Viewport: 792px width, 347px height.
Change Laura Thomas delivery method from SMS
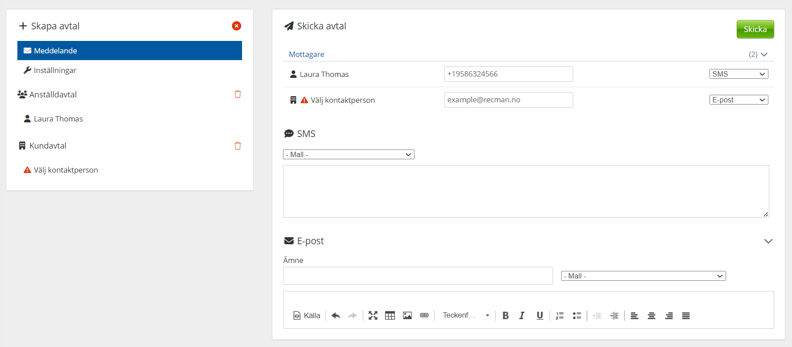pos(739,74)
